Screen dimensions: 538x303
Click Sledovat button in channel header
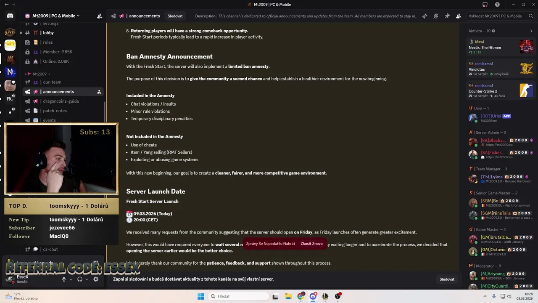click(x=175, y=16)
